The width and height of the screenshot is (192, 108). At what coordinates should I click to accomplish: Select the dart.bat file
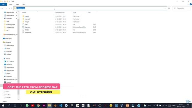tap(27, 27)
